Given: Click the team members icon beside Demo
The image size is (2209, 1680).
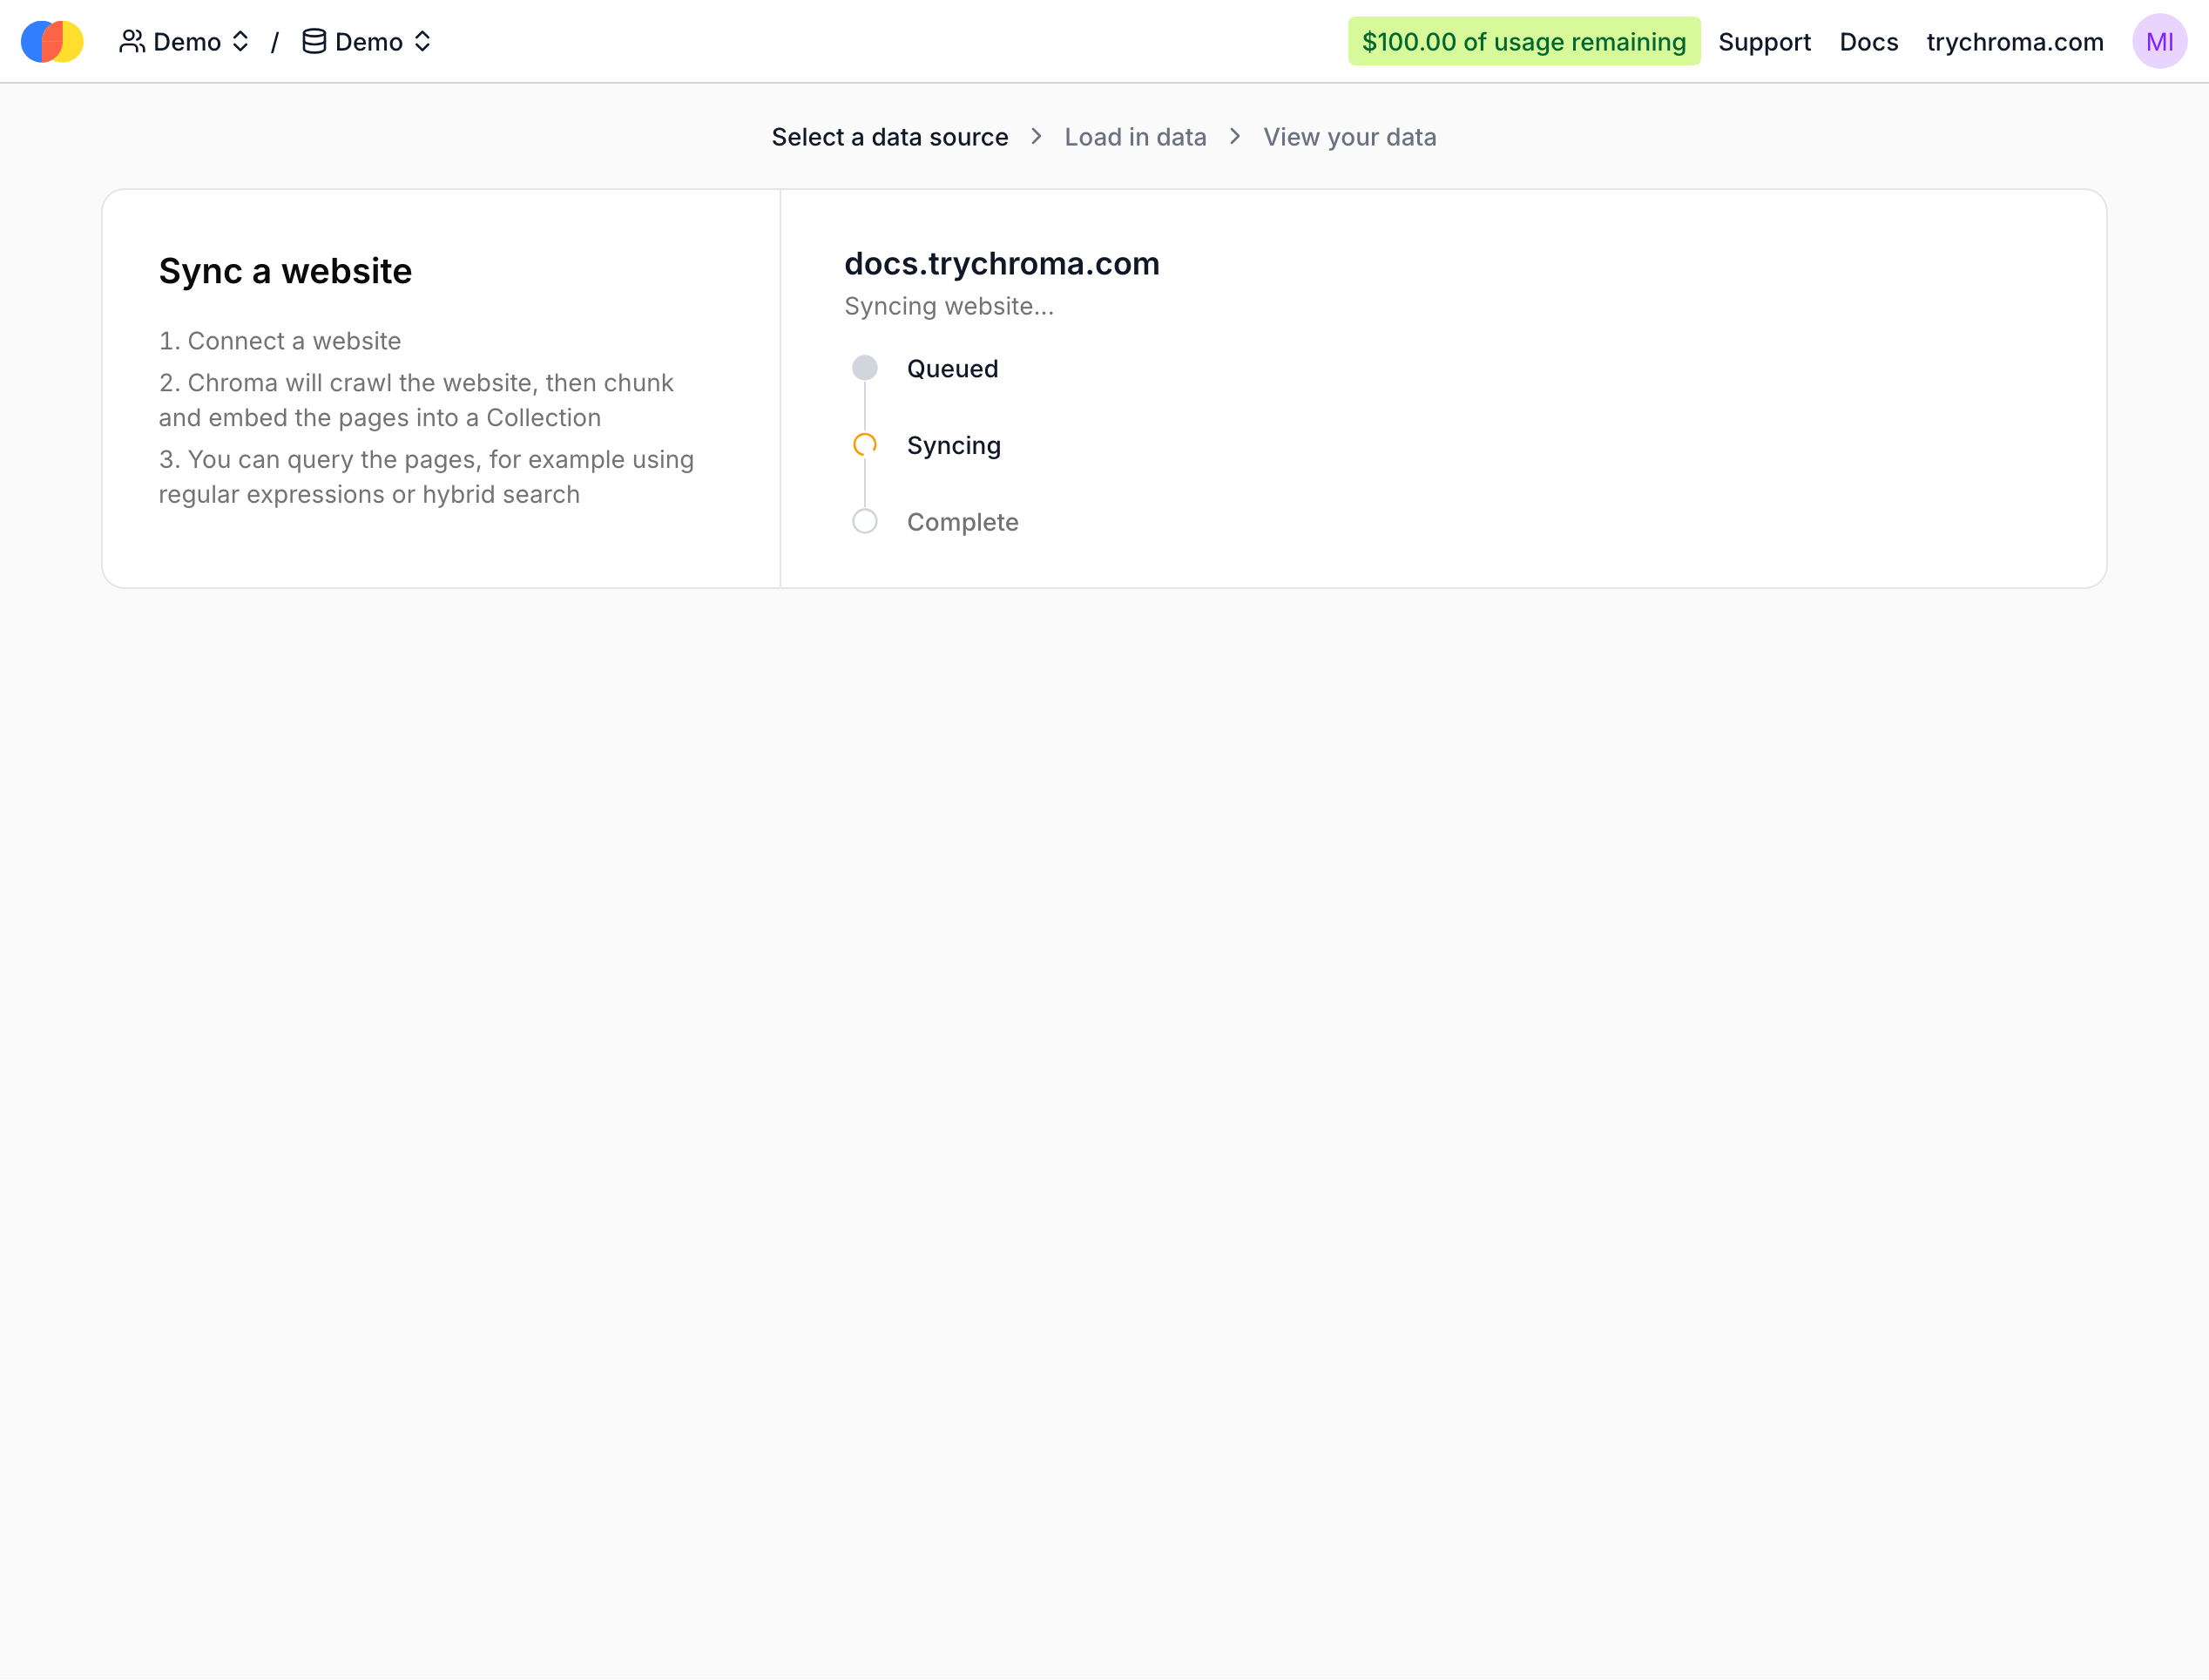Looking at the screenshot, I should [134, 41].
